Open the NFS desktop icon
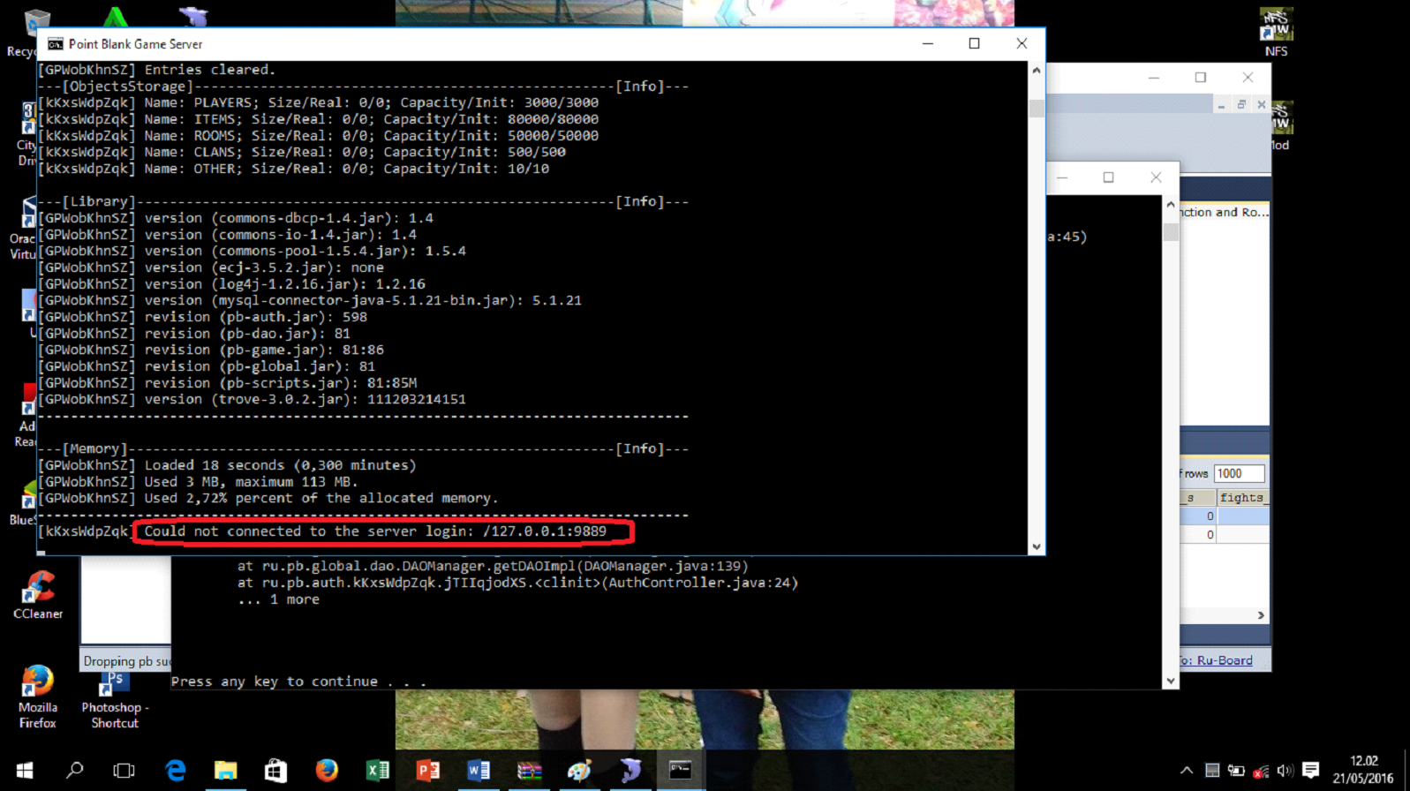This screenshot has height=791, width=1410. [1276, 34]
